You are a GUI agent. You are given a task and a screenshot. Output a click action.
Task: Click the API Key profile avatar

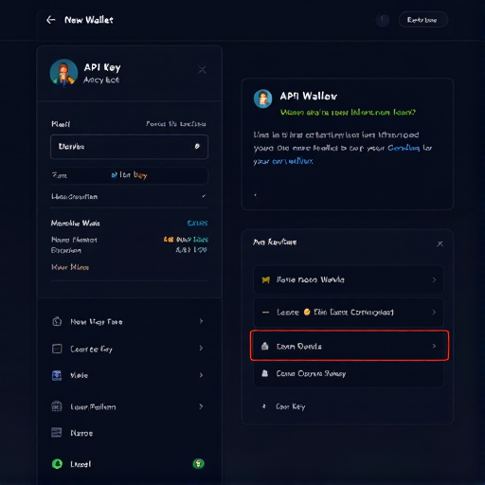point(63,73)
